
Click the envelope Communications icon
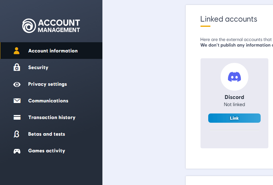pos(17,101)
